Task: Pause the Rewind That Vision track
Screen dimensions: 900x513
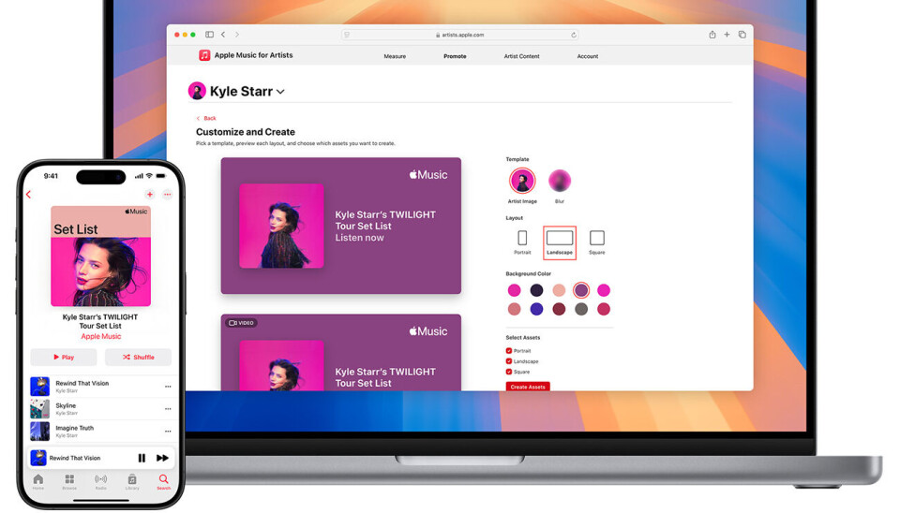Action: (x=142, y=458)
